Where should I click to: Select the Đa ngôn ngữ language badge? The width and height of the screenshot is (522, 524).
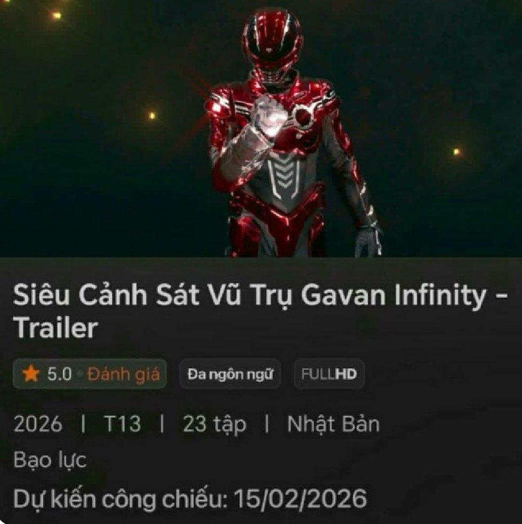coord(230,374)
